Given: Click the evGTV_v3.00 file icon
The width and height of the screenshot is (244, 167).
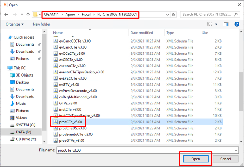Looking at the screenshot, I should (56, 84).
